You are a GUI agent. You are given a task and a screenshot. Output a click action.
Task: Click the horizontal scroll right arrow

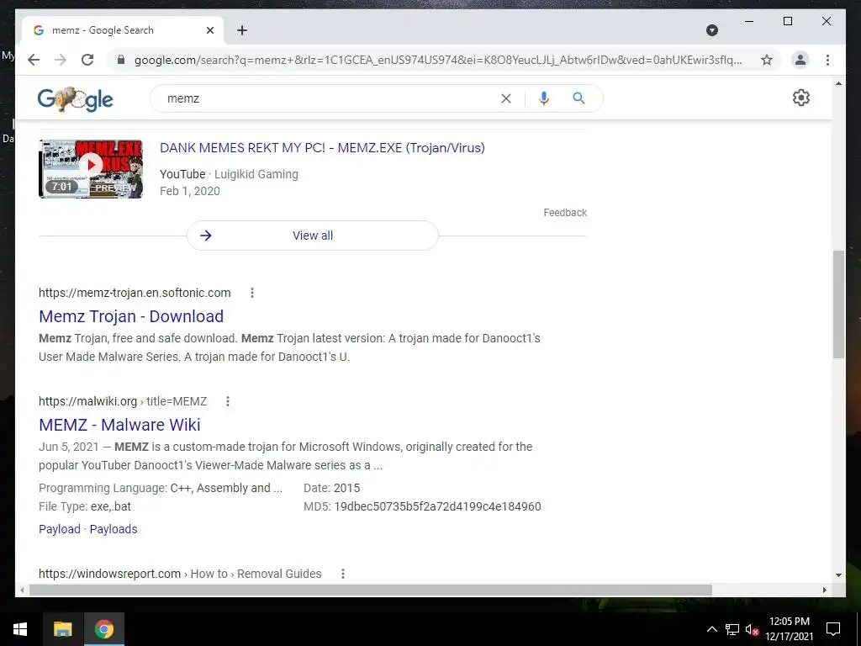[825, 590]
